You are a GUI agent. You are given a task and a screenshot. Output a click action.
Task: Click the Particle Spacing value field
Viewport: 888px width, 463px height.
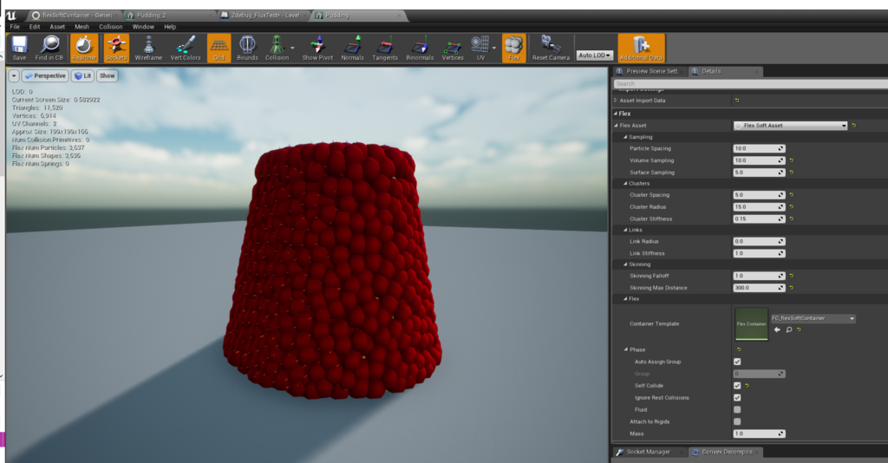(759, 148)
